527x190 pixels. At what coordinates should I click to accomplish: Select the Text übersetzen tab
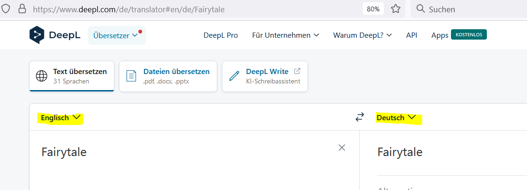(72, 76)
